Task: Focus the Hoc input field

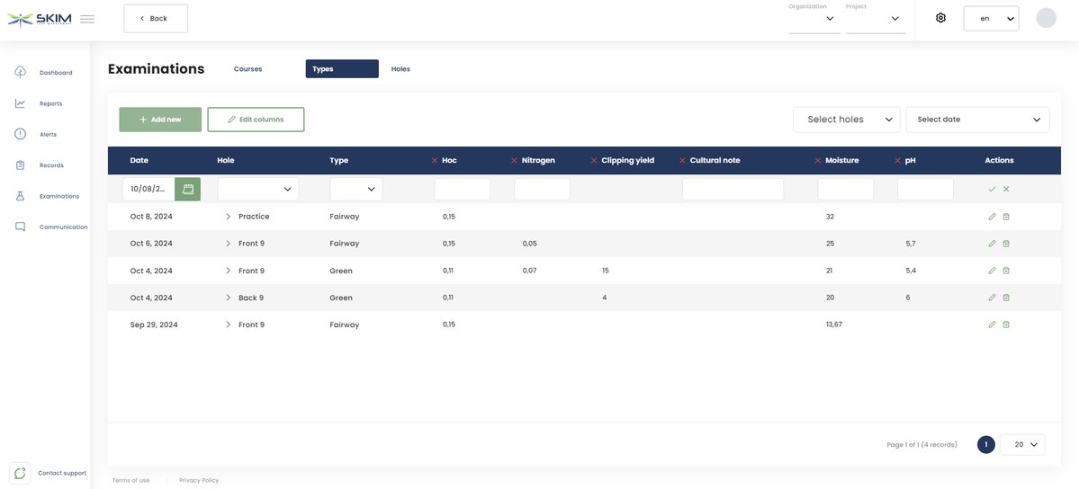Action: (463, 189)
